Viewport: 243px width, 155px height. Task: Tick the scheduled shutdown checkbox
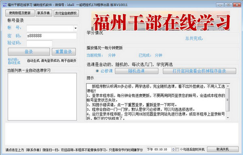[x=177, y=149]
